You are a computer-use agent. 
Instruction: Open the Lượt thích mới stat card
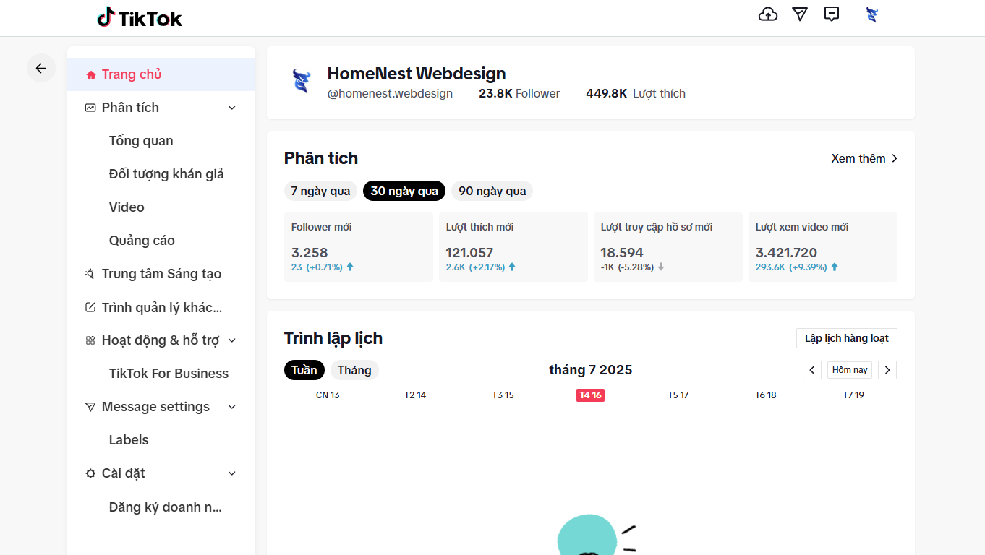(x=513, y=247)
